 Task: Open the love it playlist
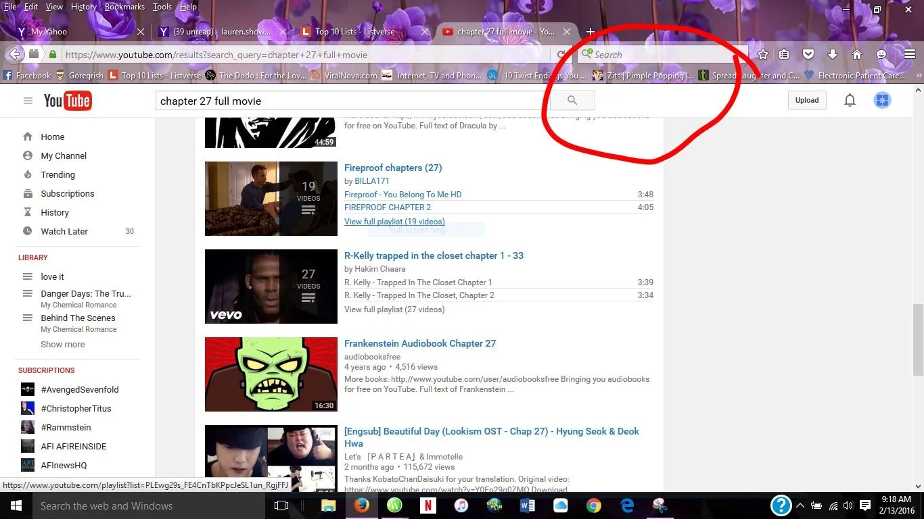(52, 276)
